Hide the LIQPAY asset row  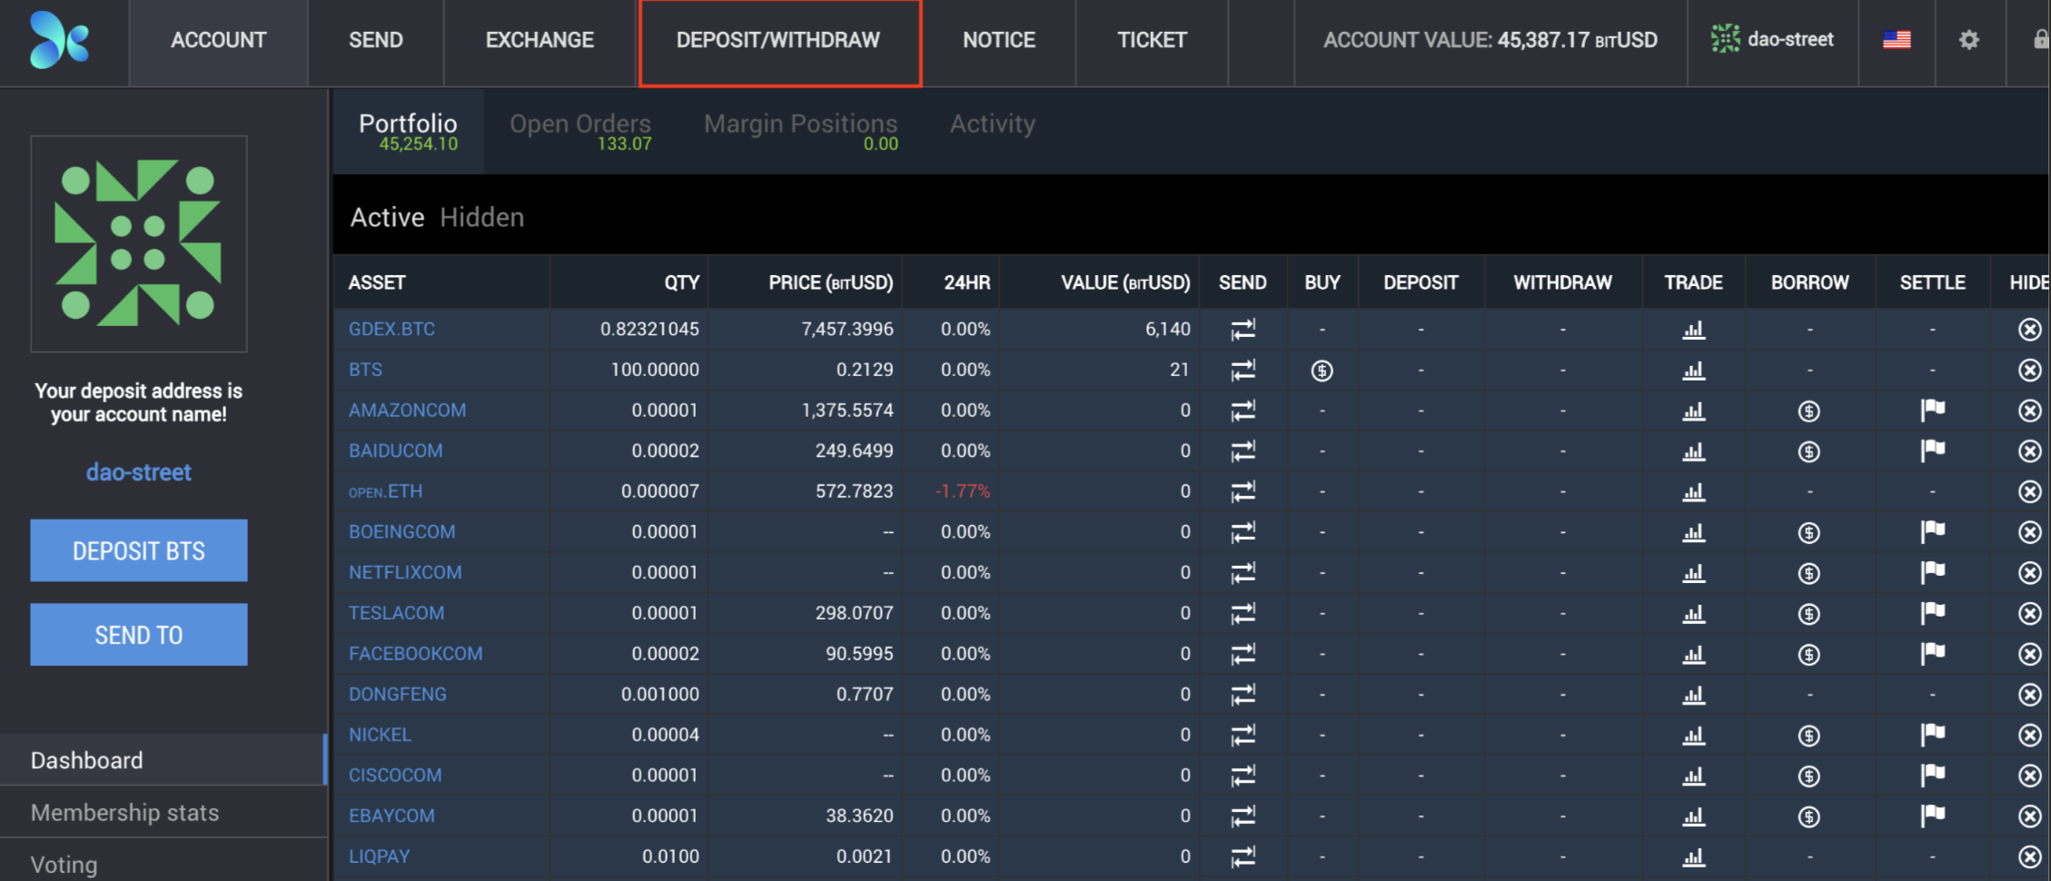point(2029,856)
